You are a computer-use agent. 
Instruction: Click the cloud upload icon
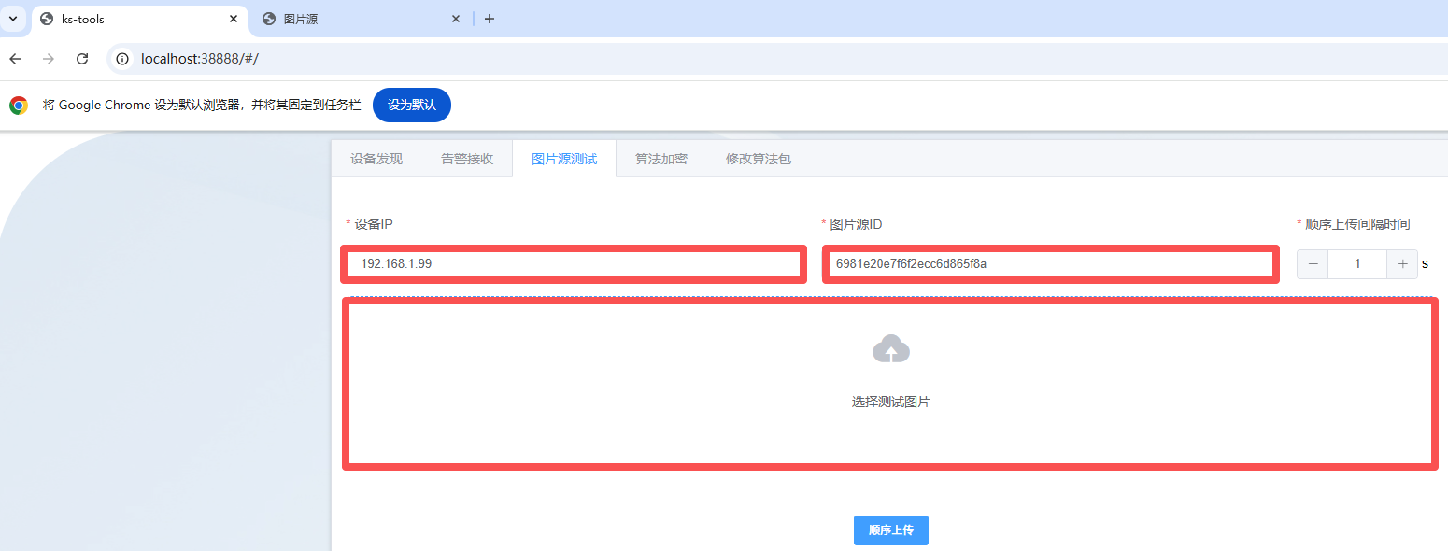tap(890, 349)
